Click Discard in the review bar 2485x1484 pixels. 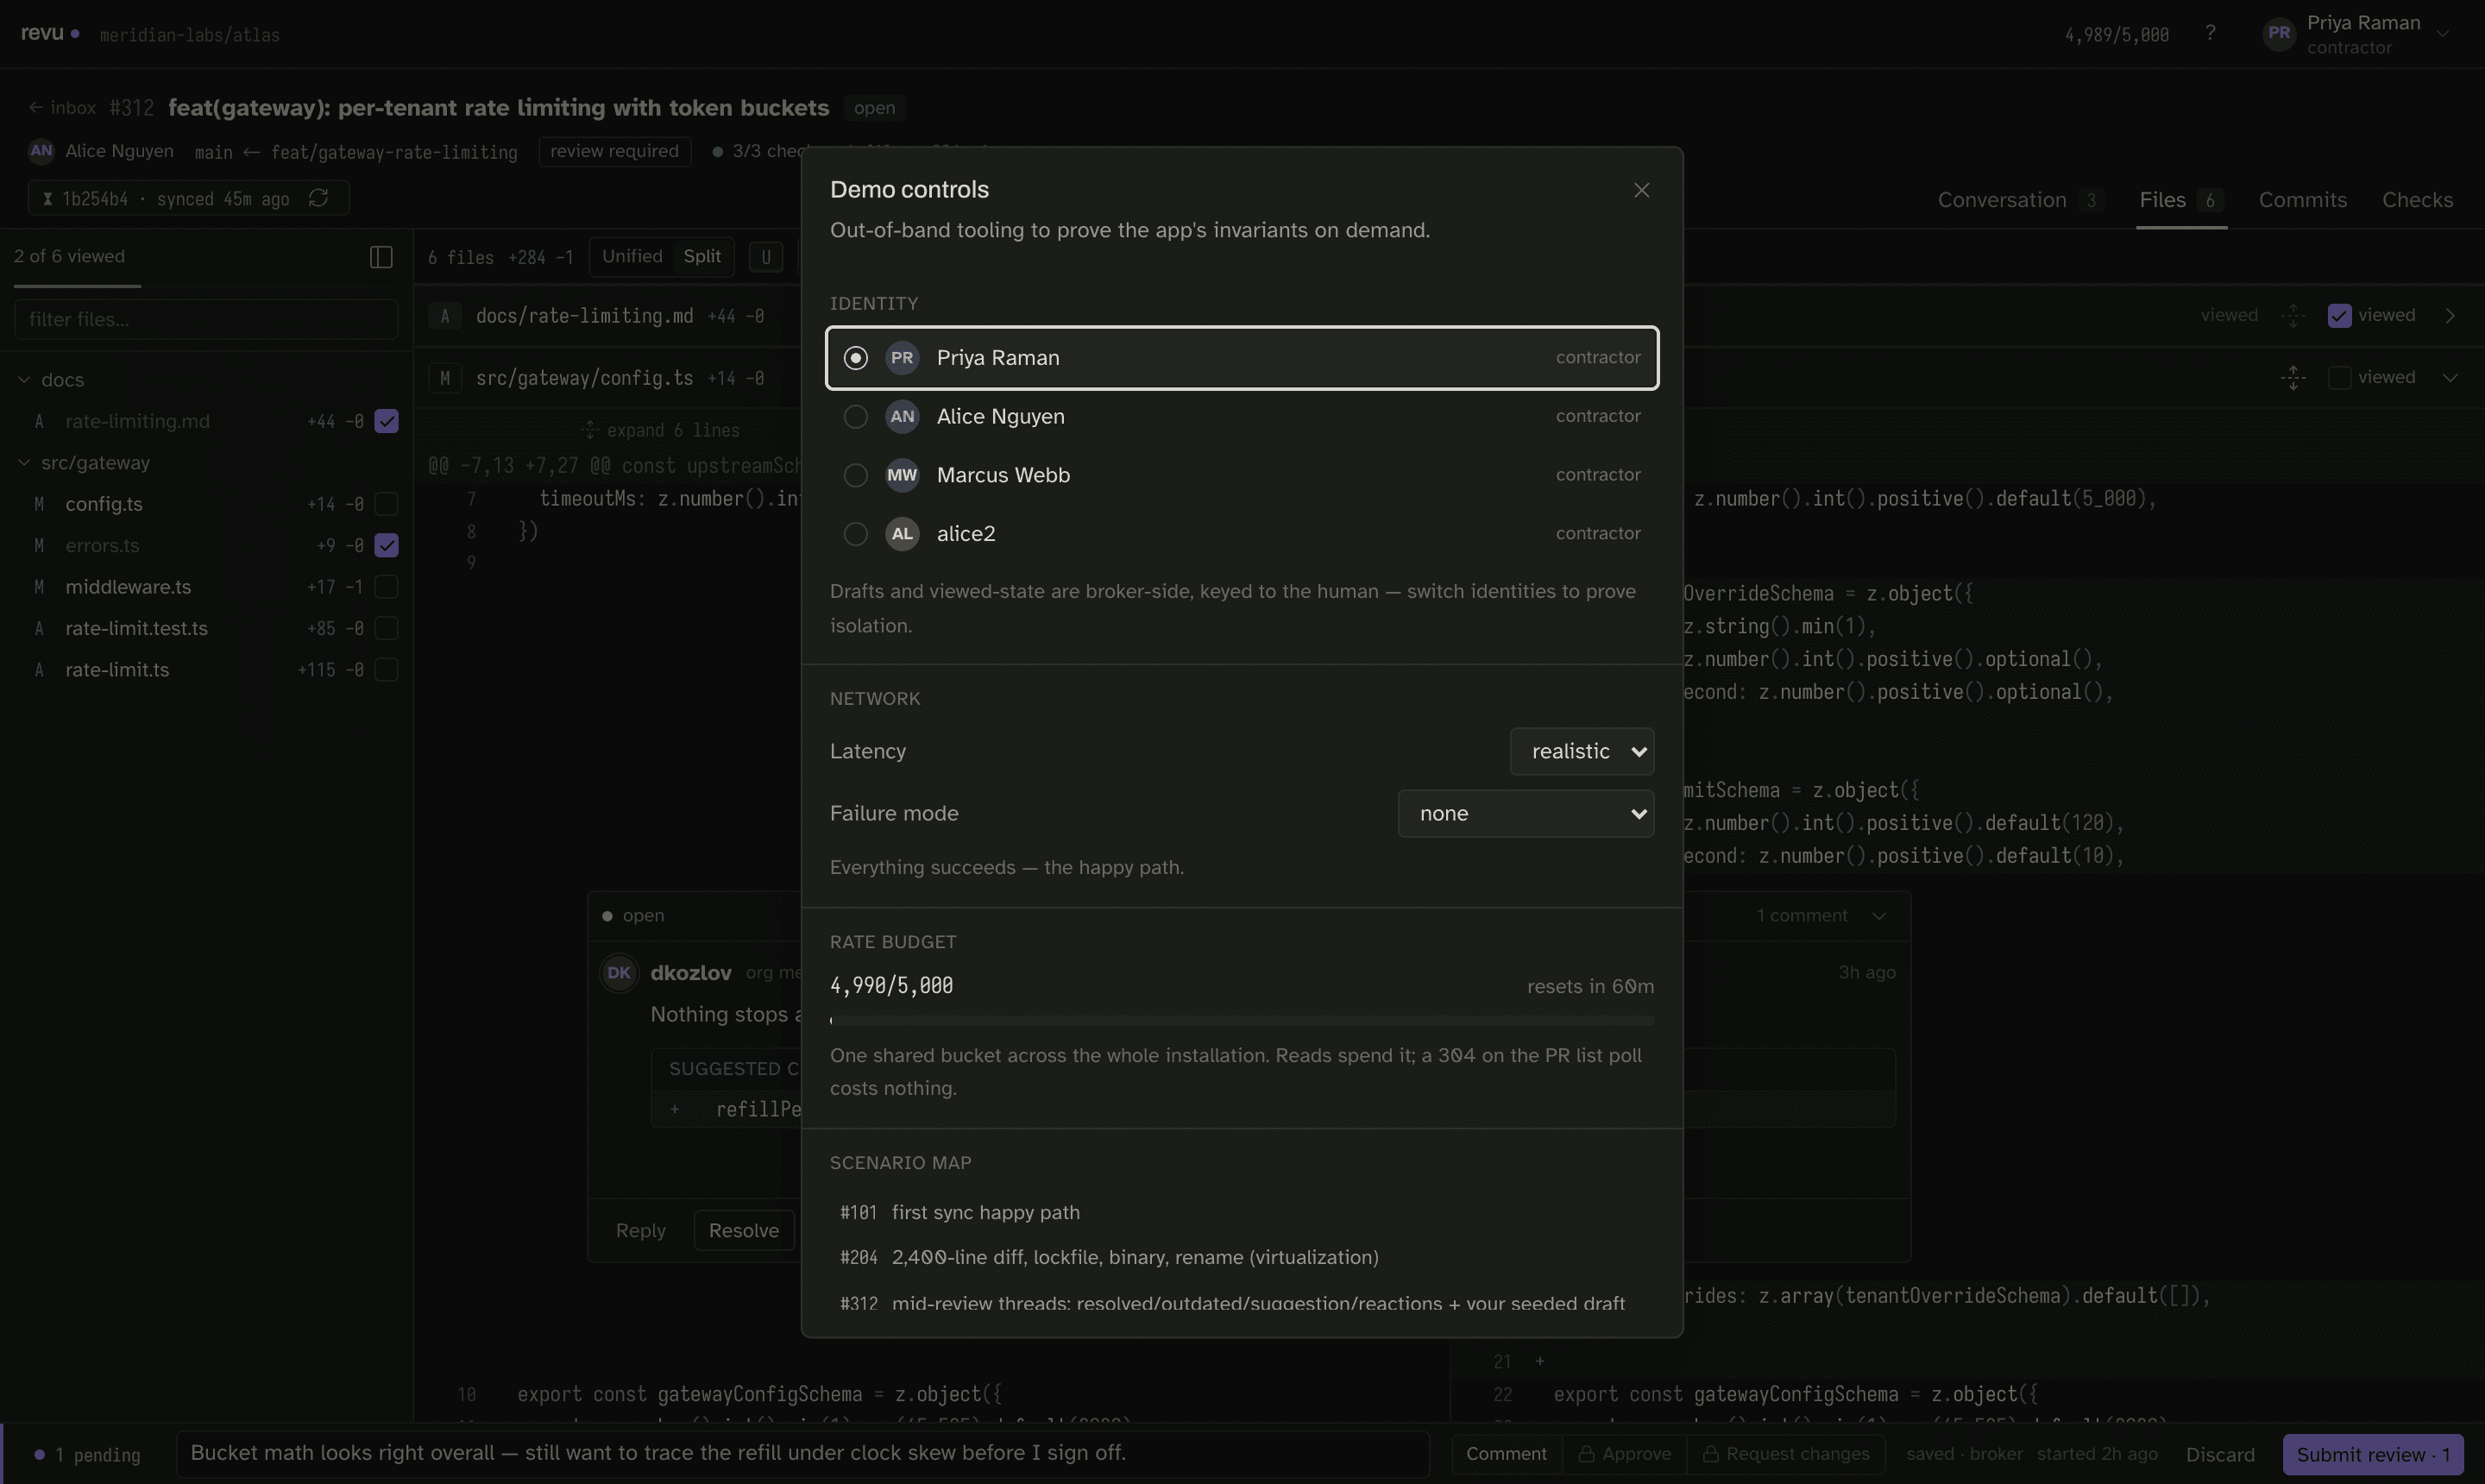[2220, 1455]
